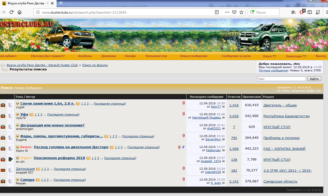Click Выход to log out
328x196 pixels.
pyautogui.click(x=321, y=56)
